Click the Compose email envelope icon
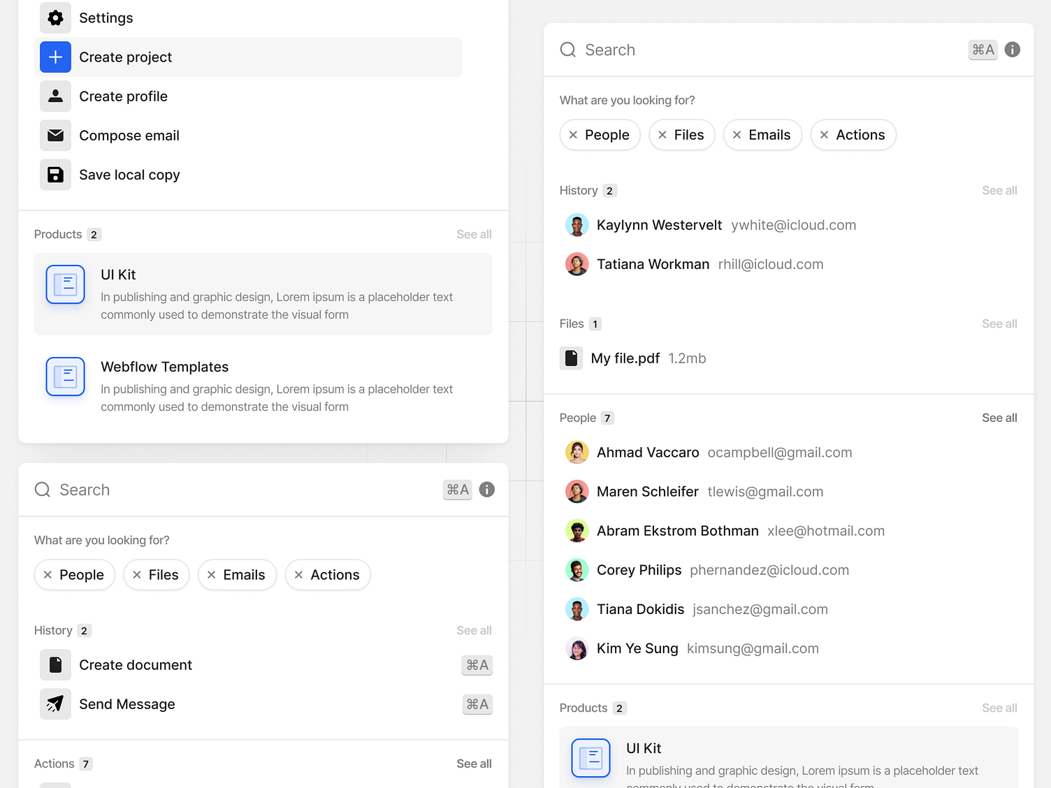 (x=55, y=136)
